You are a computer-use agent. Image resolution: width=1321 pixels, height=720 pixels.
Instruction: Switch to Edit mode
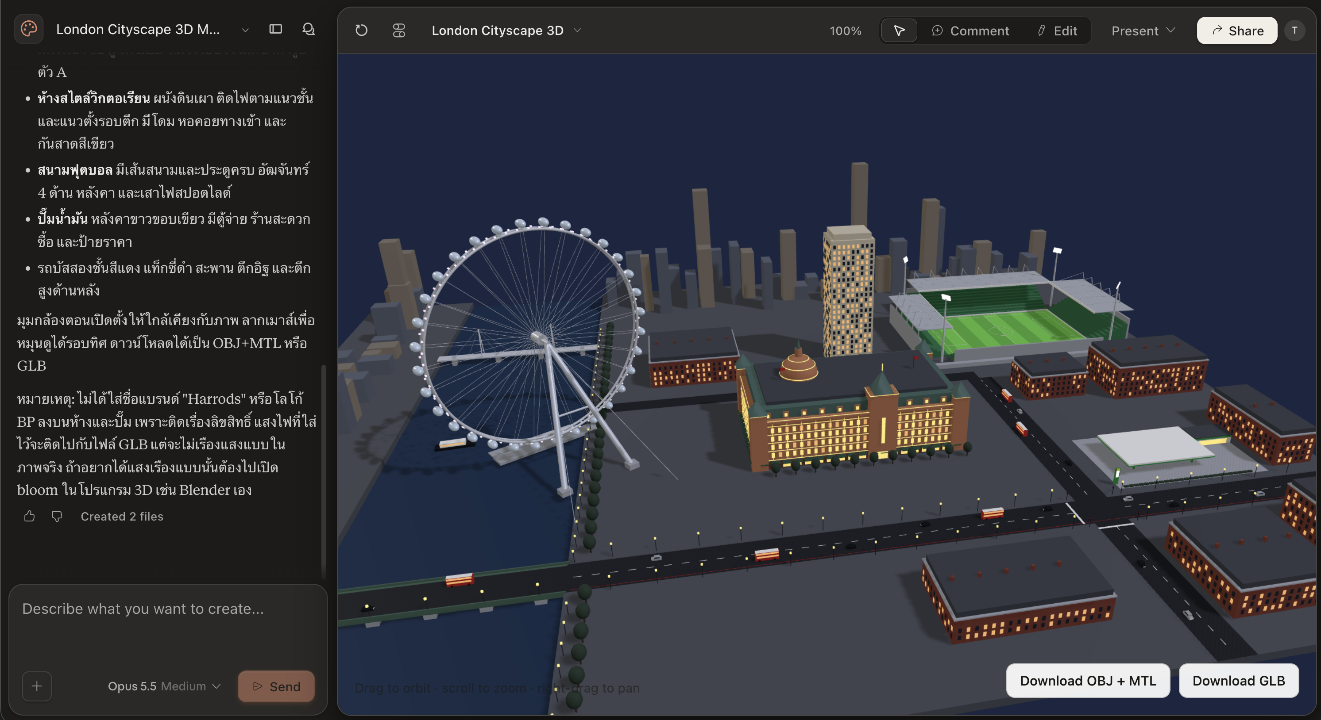1057,31
